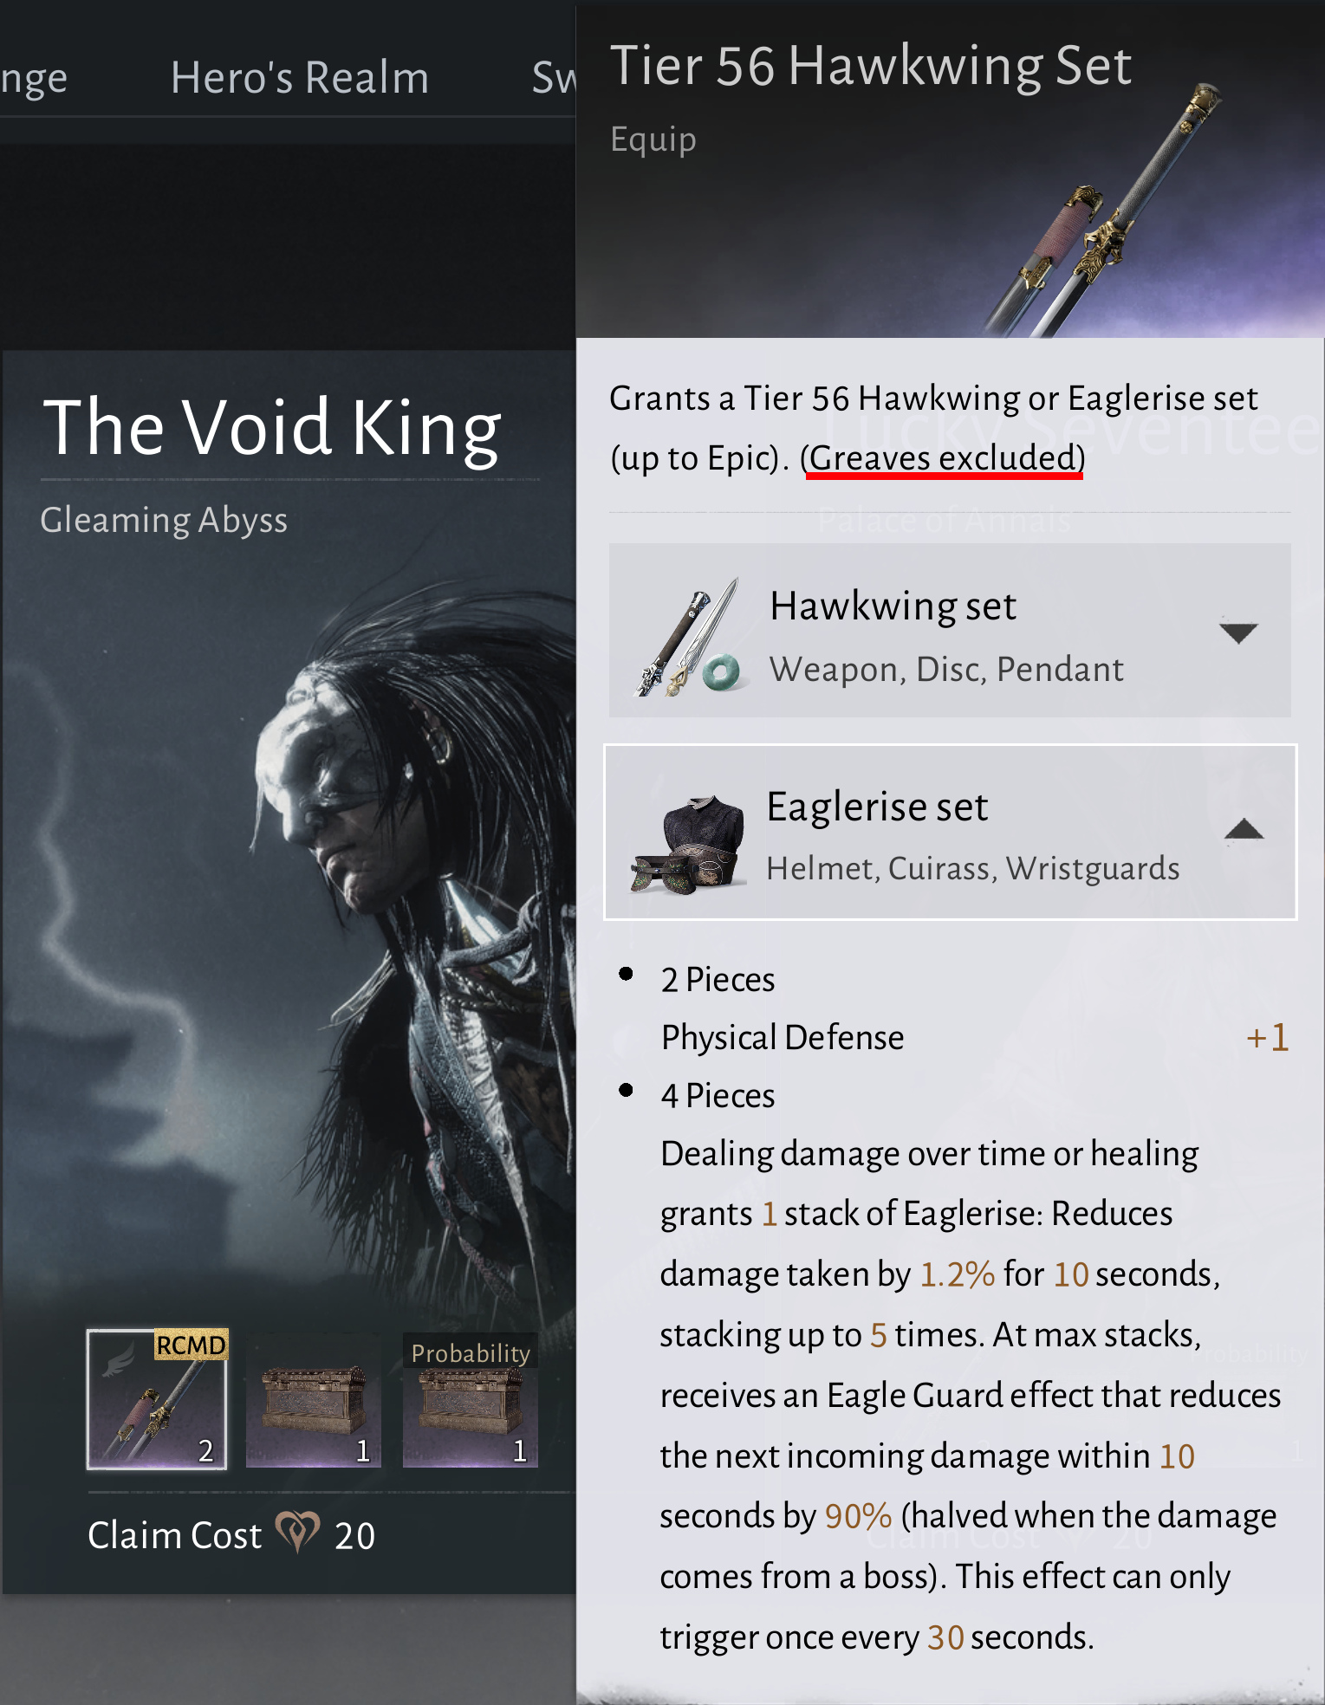The height and width of the screenshot is (1705, 1325).
Task: Click the middle treasure chest reward
Action: (x=313, y=1400)
